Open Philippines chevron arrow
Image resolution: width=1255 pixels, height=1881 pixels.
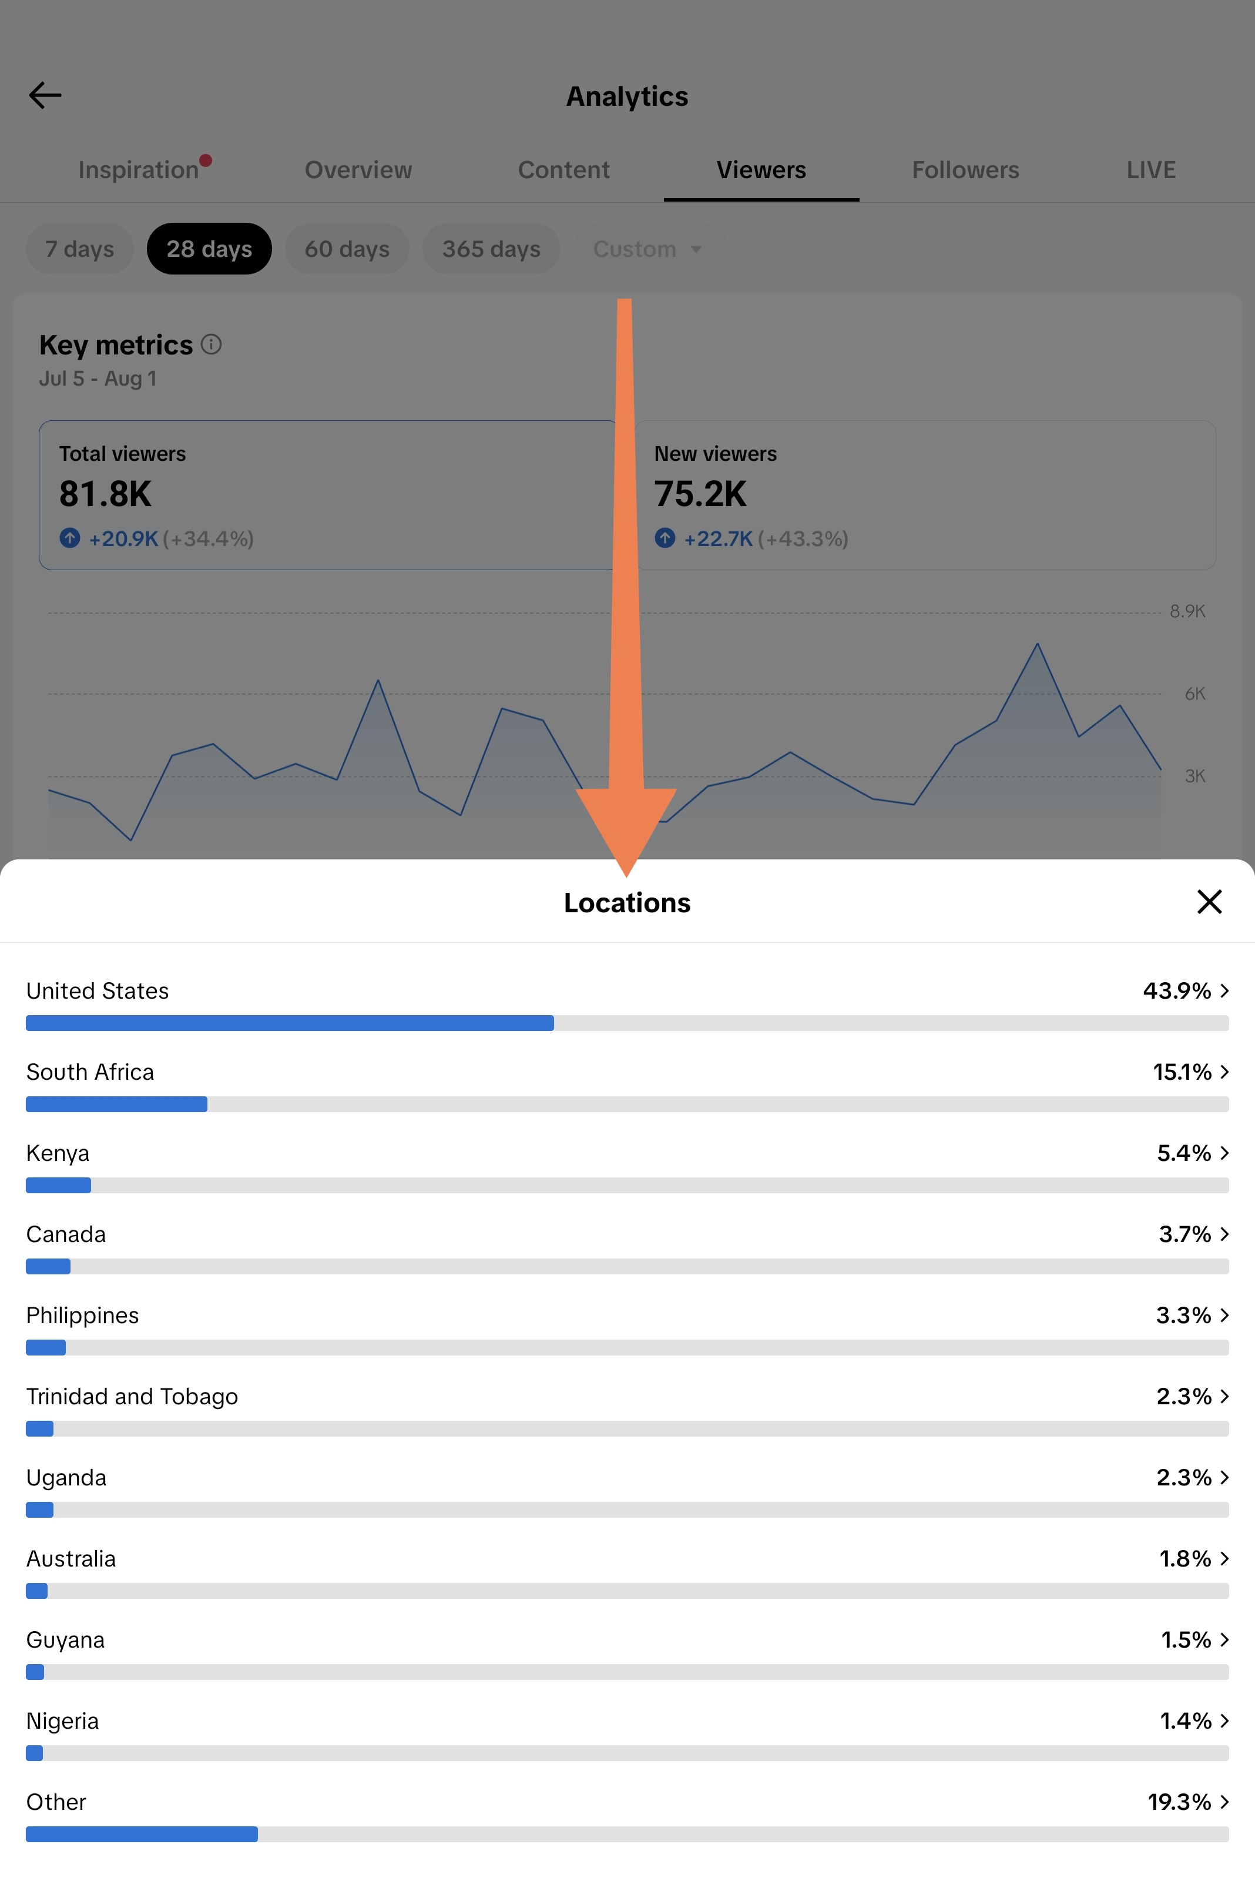(1224, 1315)
